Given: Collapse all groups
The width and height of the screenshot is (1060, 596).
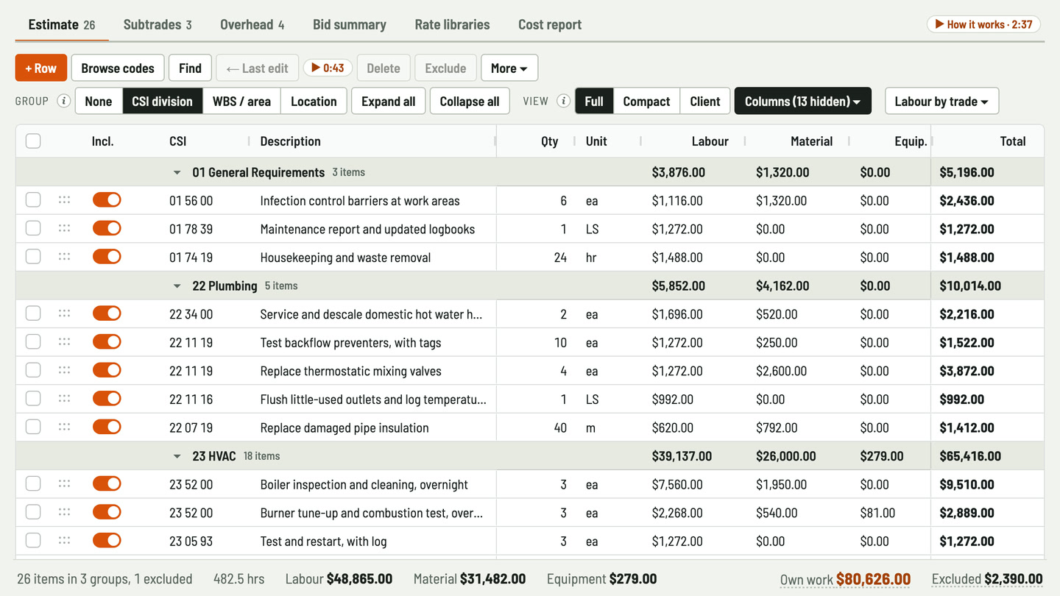Looking at the screenshot, I should point(470,102).
